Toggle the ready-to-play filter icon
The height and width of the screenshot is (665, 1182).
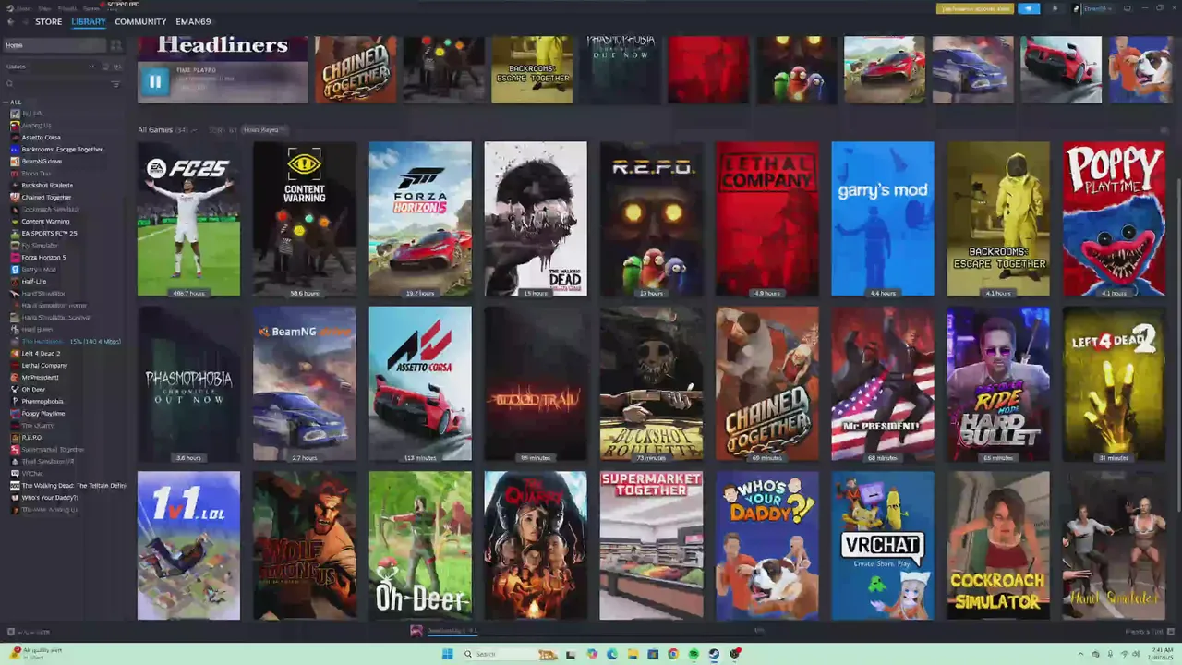[117, 66]
